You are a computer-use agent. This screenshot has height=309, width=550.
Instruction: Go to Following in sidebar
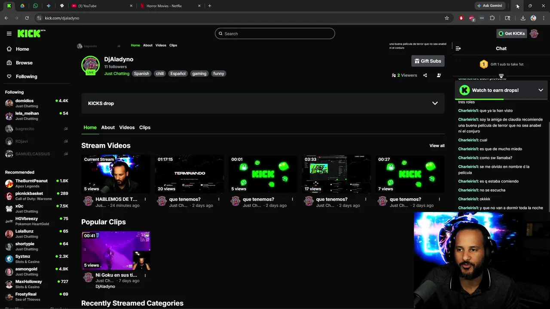(x=26, y=76)
